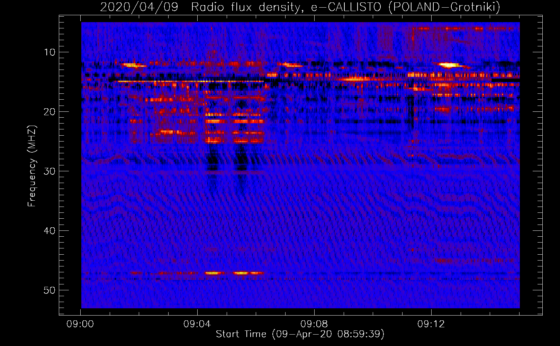Screen dimensions: 560x346
Task: Click the "Frequency (MHZ)" axis label
Action: [x=32, y=166]
